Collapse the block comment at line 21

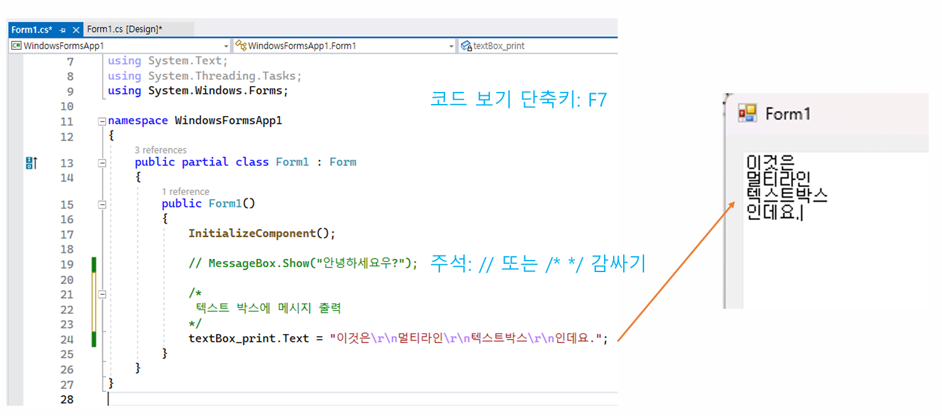coord(101,294)
